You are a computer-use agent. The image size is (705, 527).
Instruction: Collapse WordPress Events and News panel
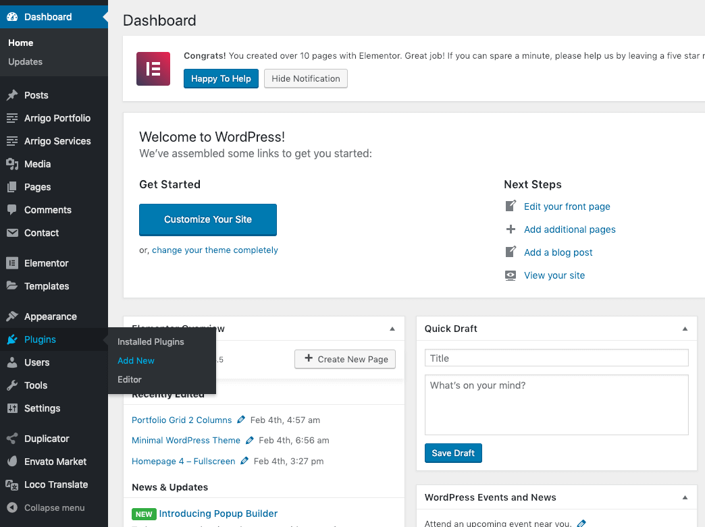click(x=685, y=497)
